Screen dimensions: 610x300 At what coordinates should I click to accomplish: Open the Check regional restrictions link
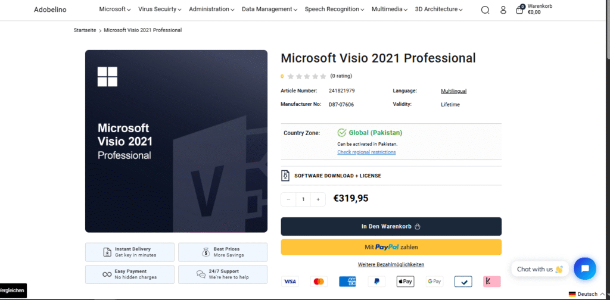[366, 152]
